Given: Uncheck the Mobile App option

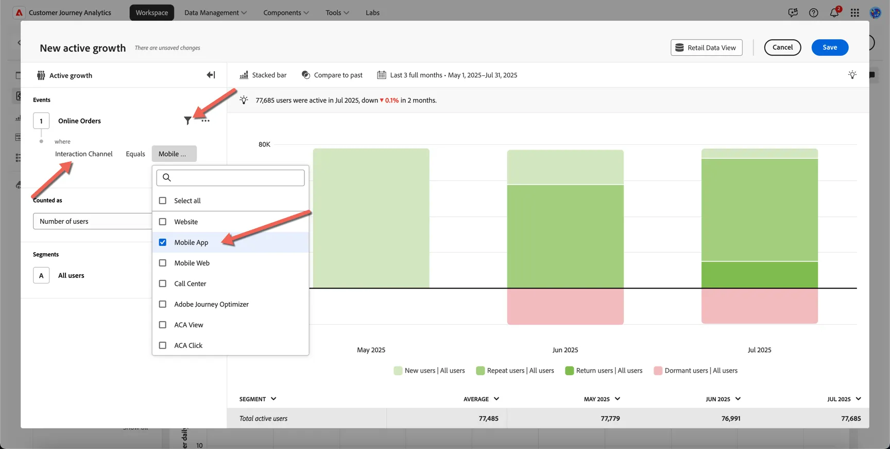Looking at the screenshot, I should (163, 242).
